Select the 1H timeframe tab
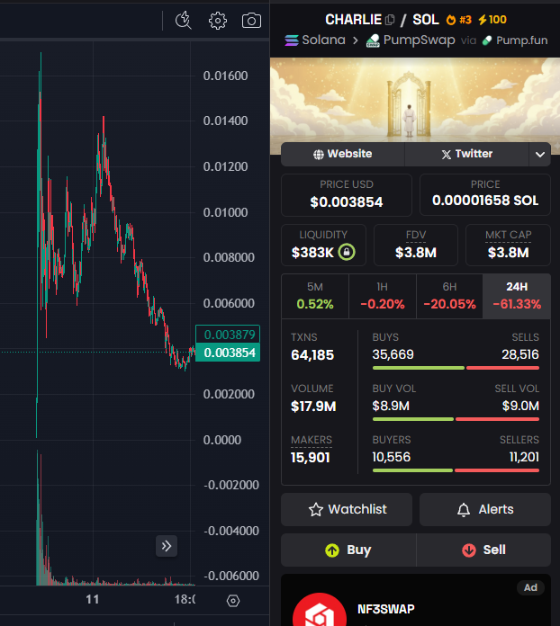Screen dimensions: 560x626 (x=383, y=296)
